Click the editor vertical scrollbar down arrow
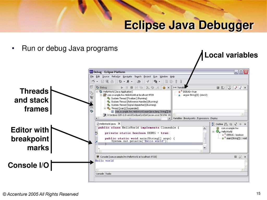267x200 pixels. pos(205,147)
